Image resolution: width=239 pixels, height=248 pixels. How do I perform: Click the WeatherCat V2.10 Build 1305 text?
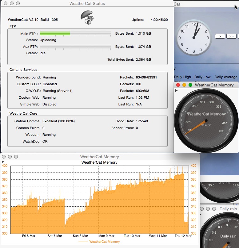[x=33, y=20]
